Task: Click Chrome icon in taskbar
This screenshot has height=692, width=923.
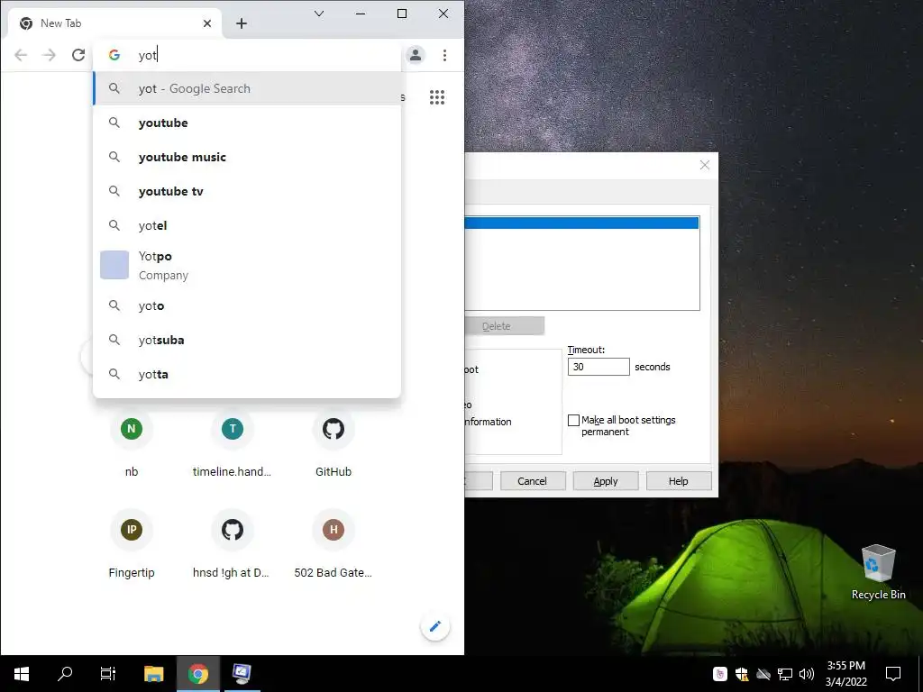Action: 198,674
